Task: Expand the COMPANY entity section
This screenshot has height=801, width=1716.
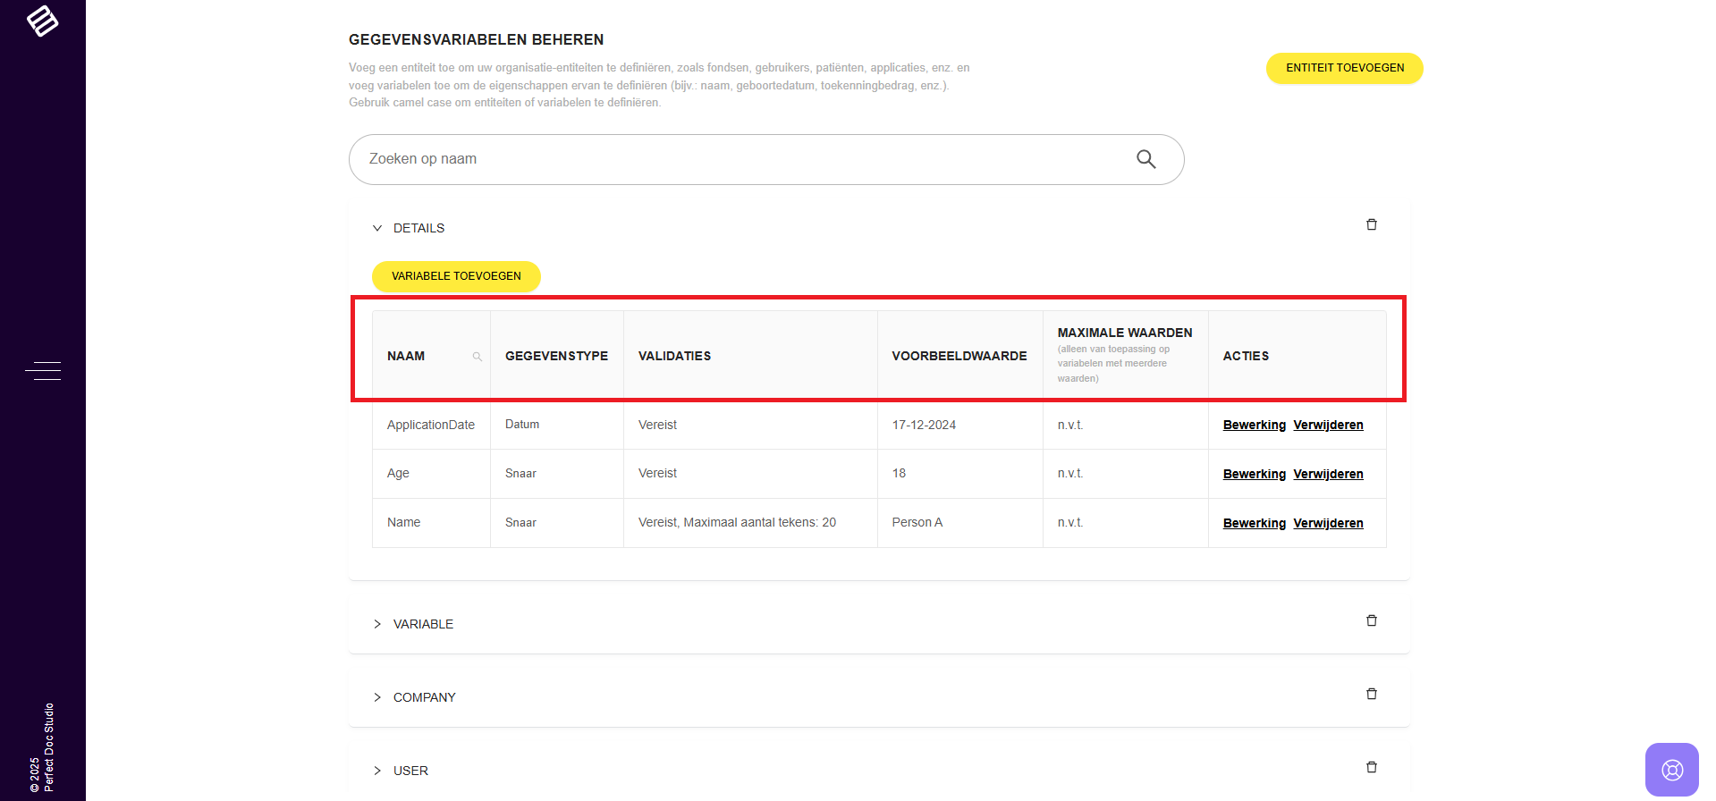Action: [x=377, y=697]
